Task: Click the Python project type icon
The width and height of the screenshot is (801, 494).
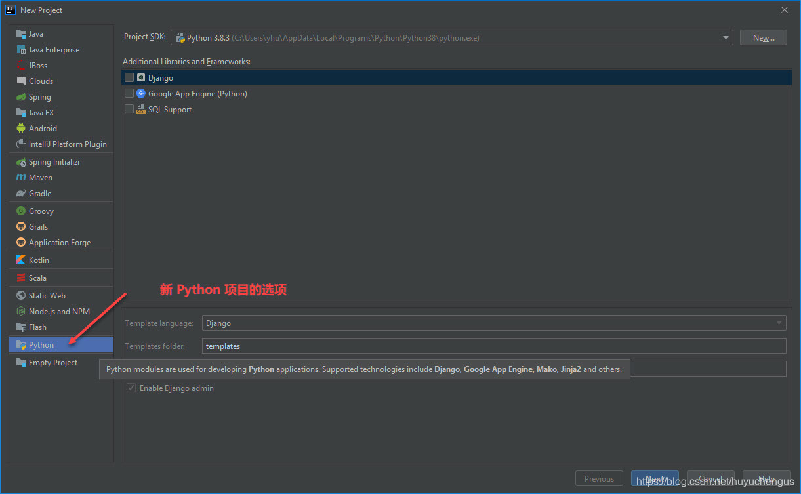Action: tap(21, 345)
